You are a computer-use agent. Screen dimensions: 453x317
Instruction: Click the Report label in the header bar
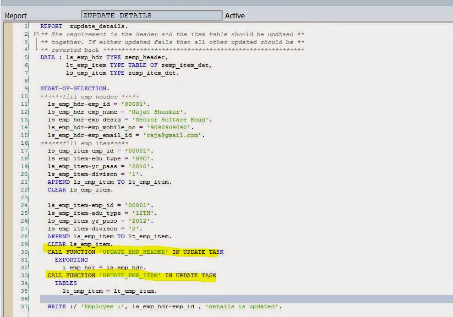coord(15,15)
